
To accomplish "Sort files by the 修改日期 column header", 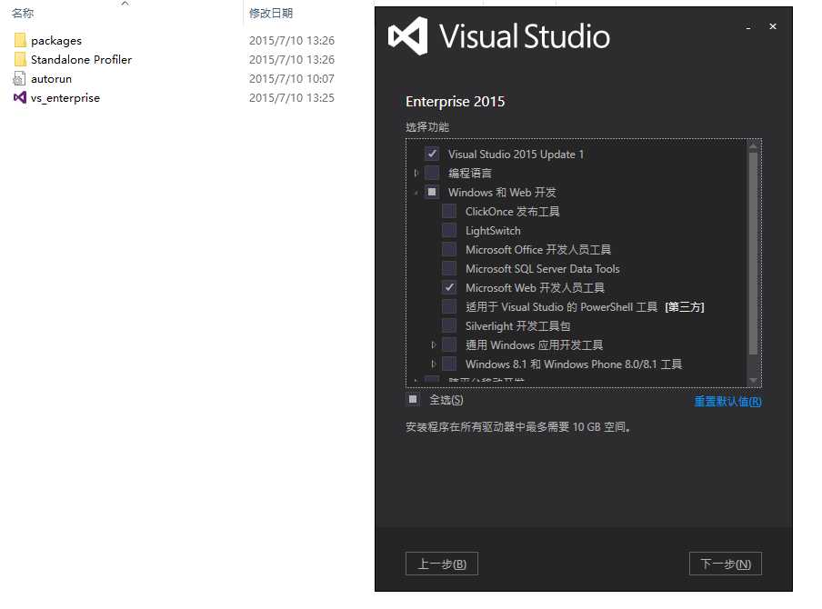I will tap(271, 13).
